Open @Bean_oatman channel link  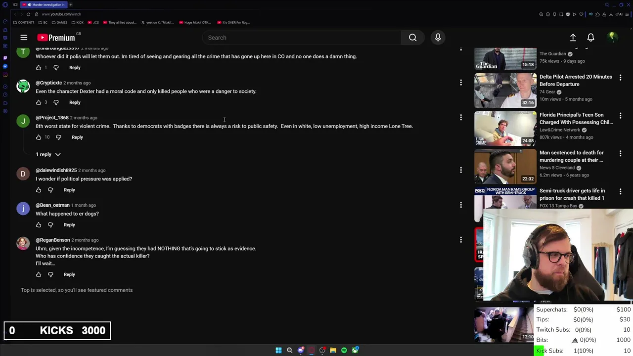52,205
